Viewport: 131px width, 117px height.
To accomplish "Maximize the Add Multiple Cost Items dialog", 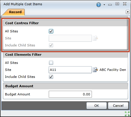I will click(x=117, y=4).
